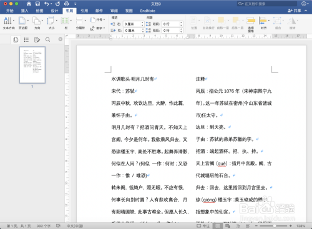Click the print icon in title bar

[67, 4]
